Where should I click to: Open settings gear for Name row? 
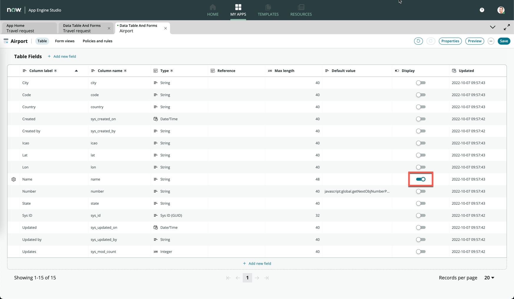(14, 179)
